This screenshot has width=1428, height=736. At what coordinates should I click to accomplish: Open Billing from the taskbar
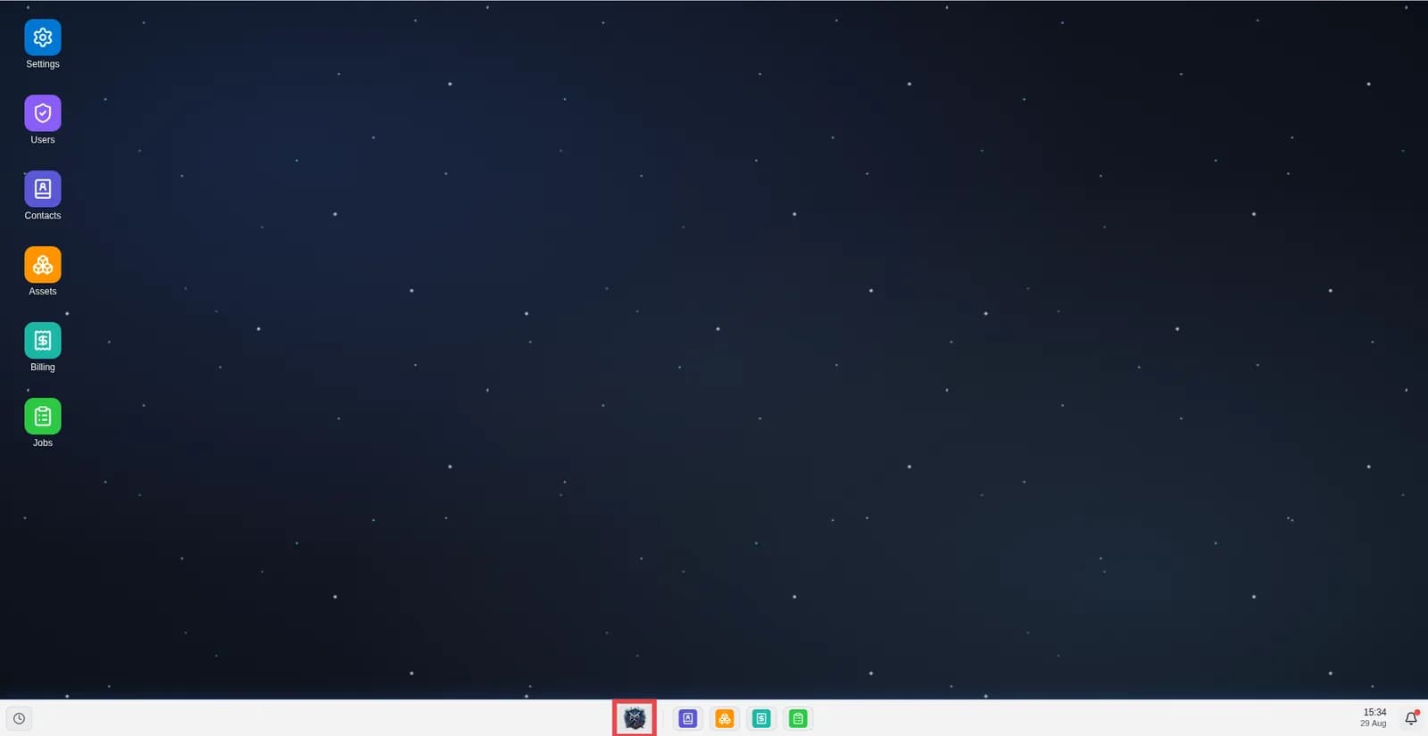click(761, 718)
